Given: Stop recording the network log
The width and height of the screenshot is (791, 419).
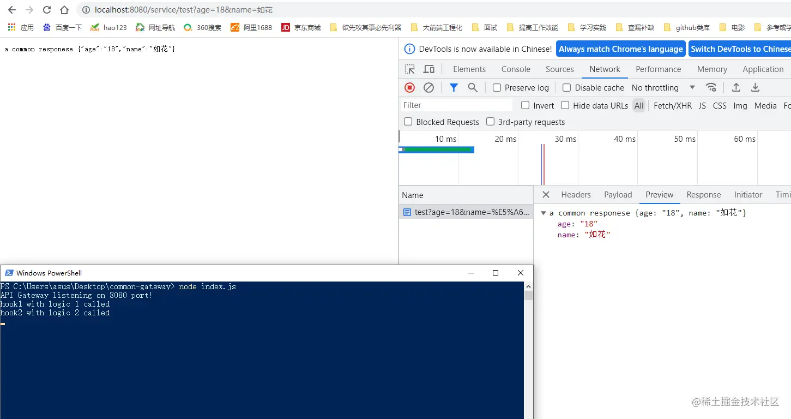Looking at the screenshot, I should click(409, 87).
